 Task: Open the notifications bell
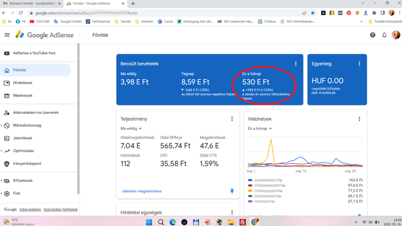tap(384, 35)
